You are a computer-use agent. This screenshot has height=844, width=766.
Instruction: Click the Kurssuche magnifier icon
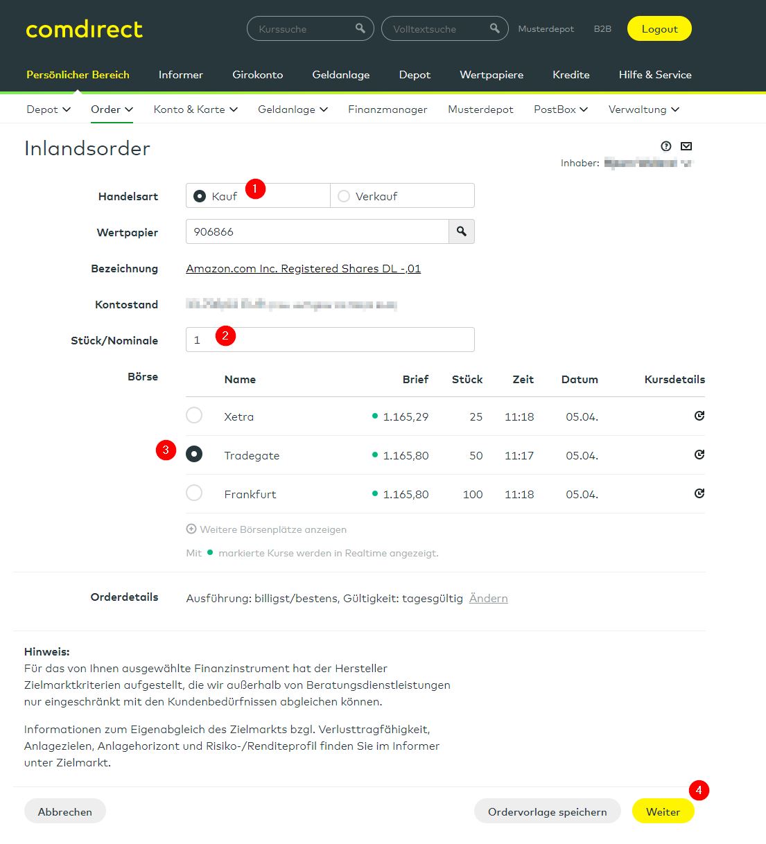[x=360, y=28]
